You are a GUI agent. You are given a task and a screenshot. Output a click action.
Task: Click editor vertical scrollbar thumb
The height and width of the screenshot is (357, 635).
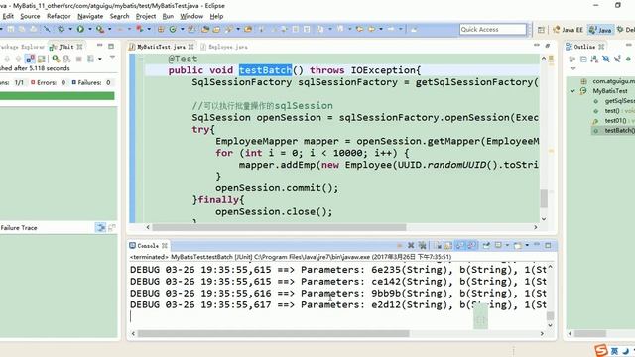pos(544,198)
